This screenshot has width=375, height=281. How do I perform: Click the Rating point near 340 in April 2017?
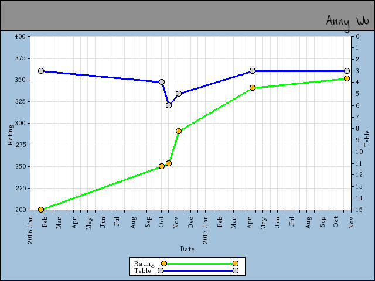click(253, 88)
